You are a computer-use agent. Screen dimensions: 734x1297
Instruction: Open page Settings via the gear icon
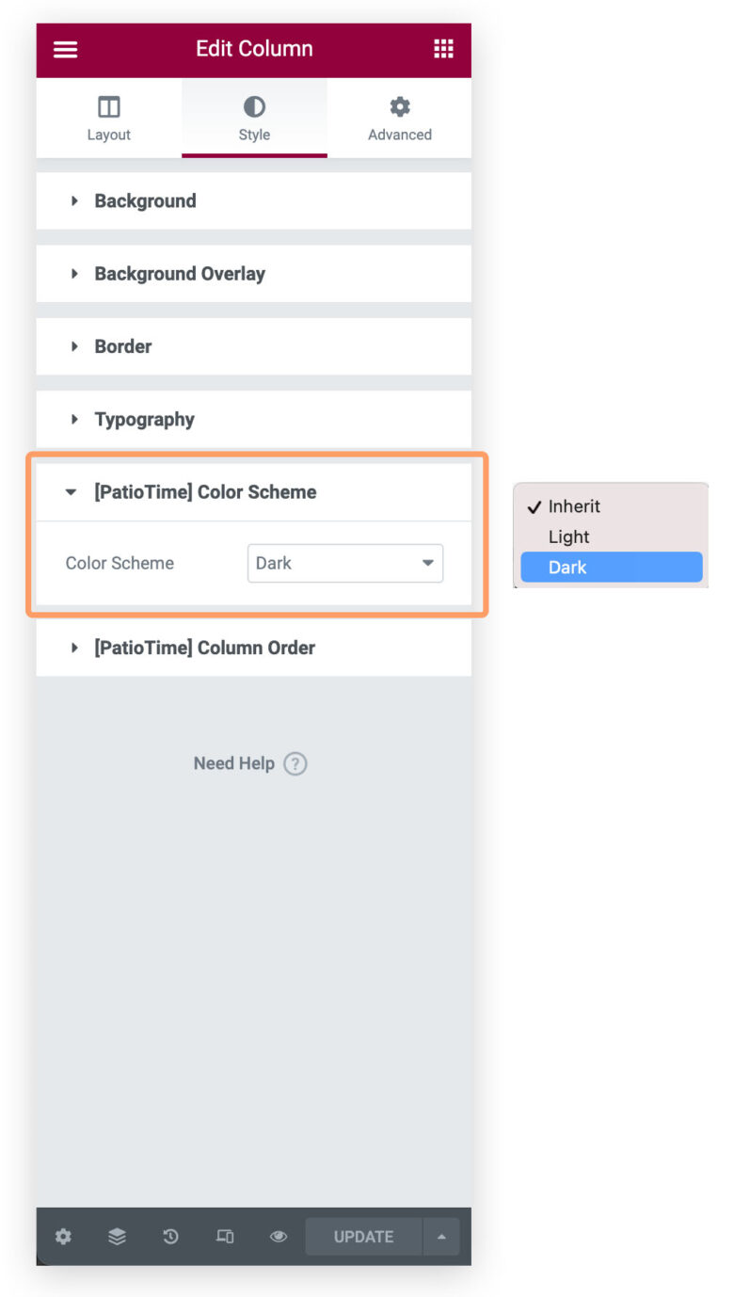click(x=62, y=1237)
